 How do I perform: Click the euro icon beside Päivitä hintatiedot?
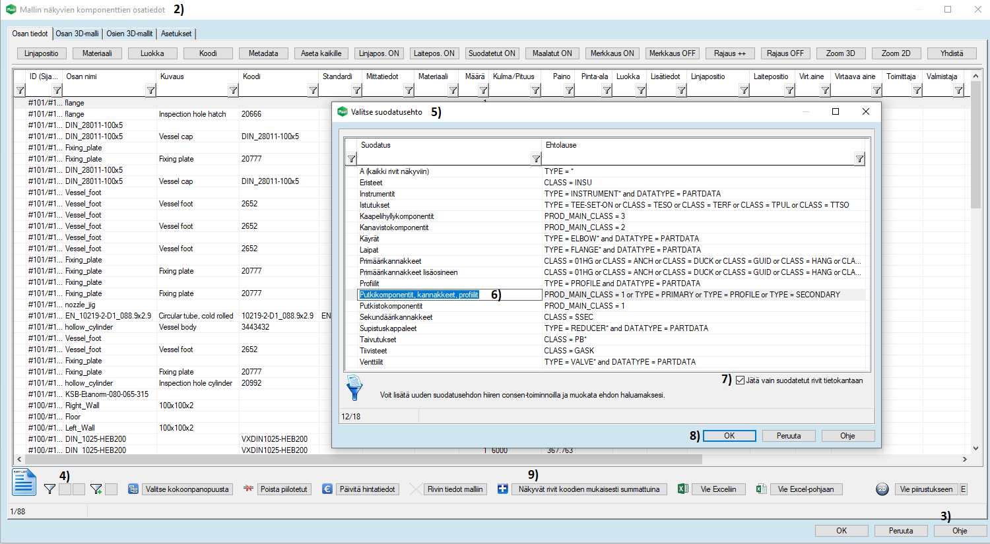(x=327, y=489)
